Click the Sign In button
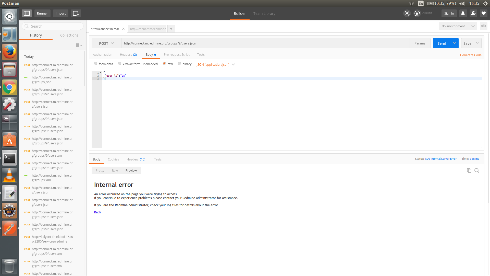 pos(449,13)
